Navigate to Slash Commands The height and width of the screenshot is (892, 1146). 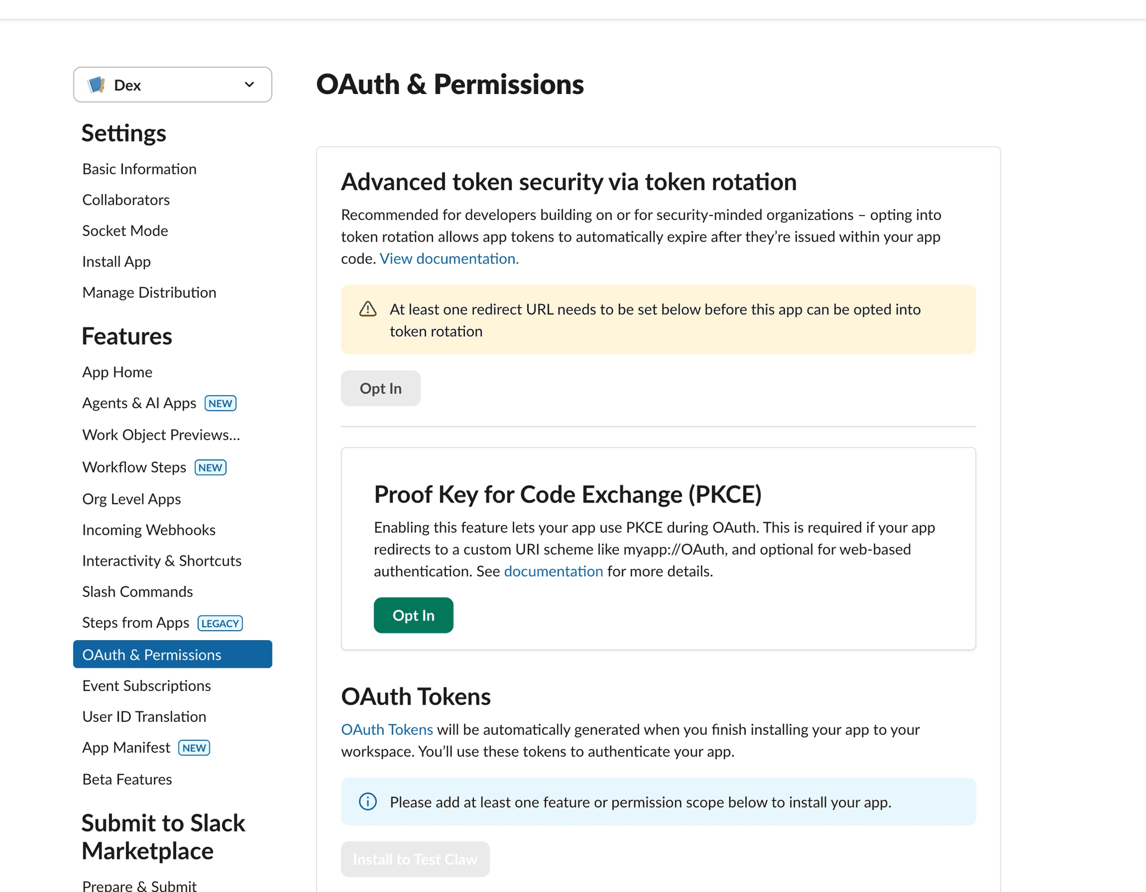138,591
